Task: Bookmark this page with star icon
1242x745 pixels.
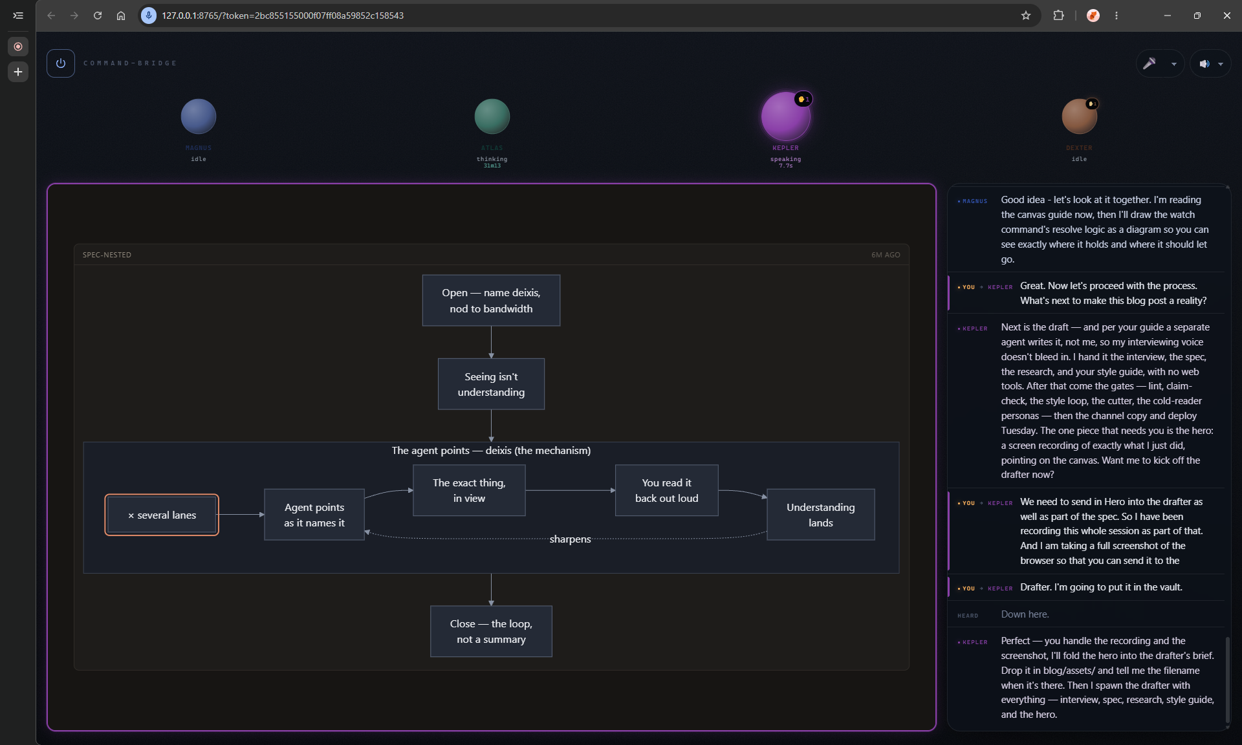Action: coord(1026,16)
